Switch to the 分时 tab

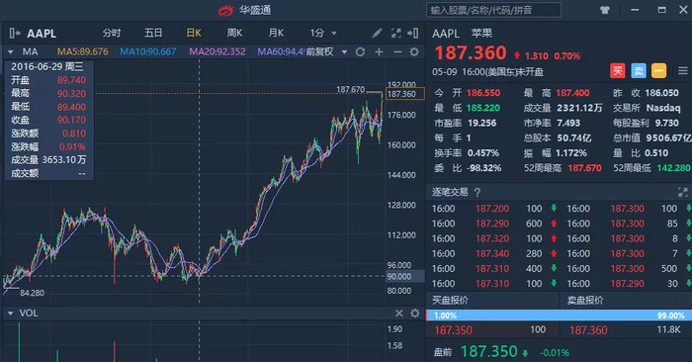(x=112, y=33)
